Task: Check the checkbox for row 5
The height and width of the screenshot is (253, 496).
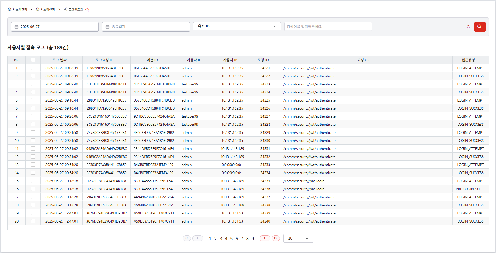Action: (x=33, y=100)
